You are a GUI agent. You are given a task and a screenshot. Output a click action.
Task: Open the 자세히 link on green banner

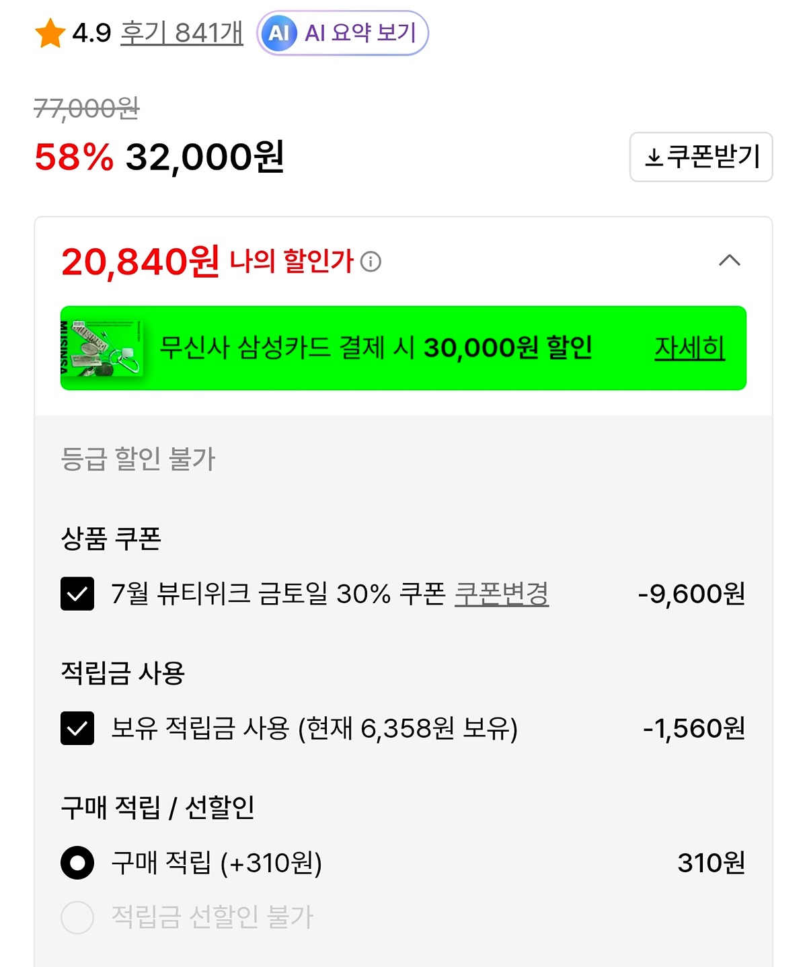[690, 348]
